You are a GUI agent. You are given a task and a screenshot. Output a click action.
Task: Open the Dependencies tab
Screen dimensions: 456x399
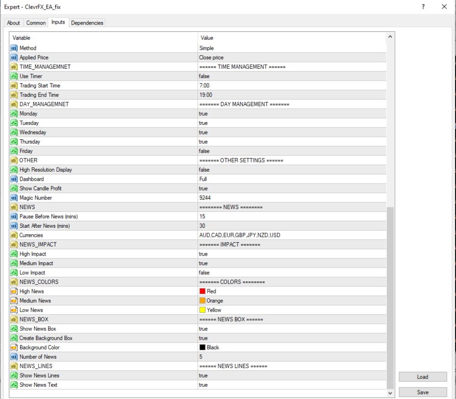(87, 23)
